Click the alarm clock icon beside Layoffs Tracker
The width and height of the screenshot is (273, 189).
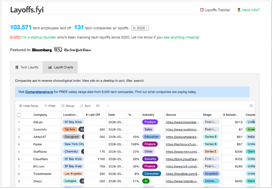(x=202, y=10)
